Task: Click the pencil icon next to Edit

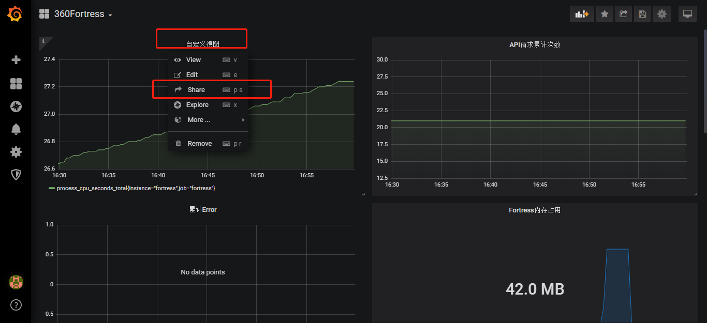Action: pyautogui.click(x=178, y=75)
